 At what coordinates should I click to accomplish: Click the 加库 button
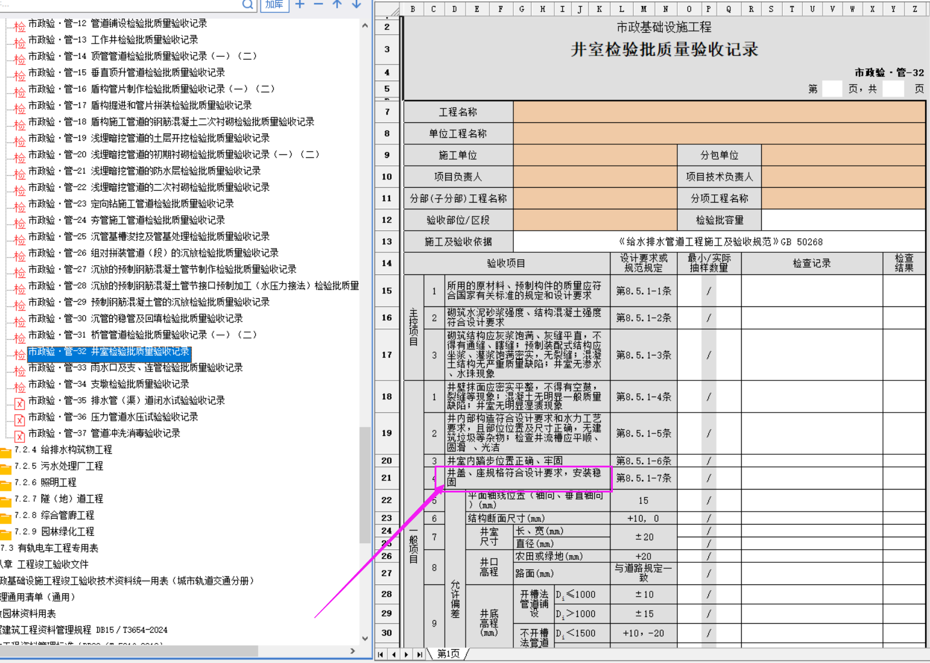pyautogui.click(x=275, y=5)
